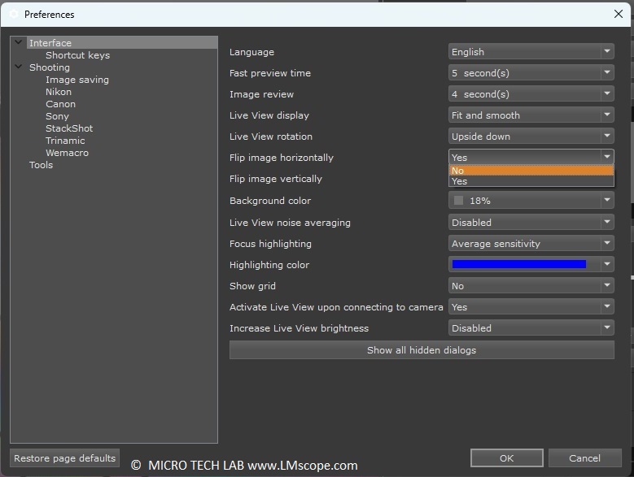This screenshot has height=477, width=634.
Task: Collapse the Interface tree node arrow
Action: click(x=19, y=42)
